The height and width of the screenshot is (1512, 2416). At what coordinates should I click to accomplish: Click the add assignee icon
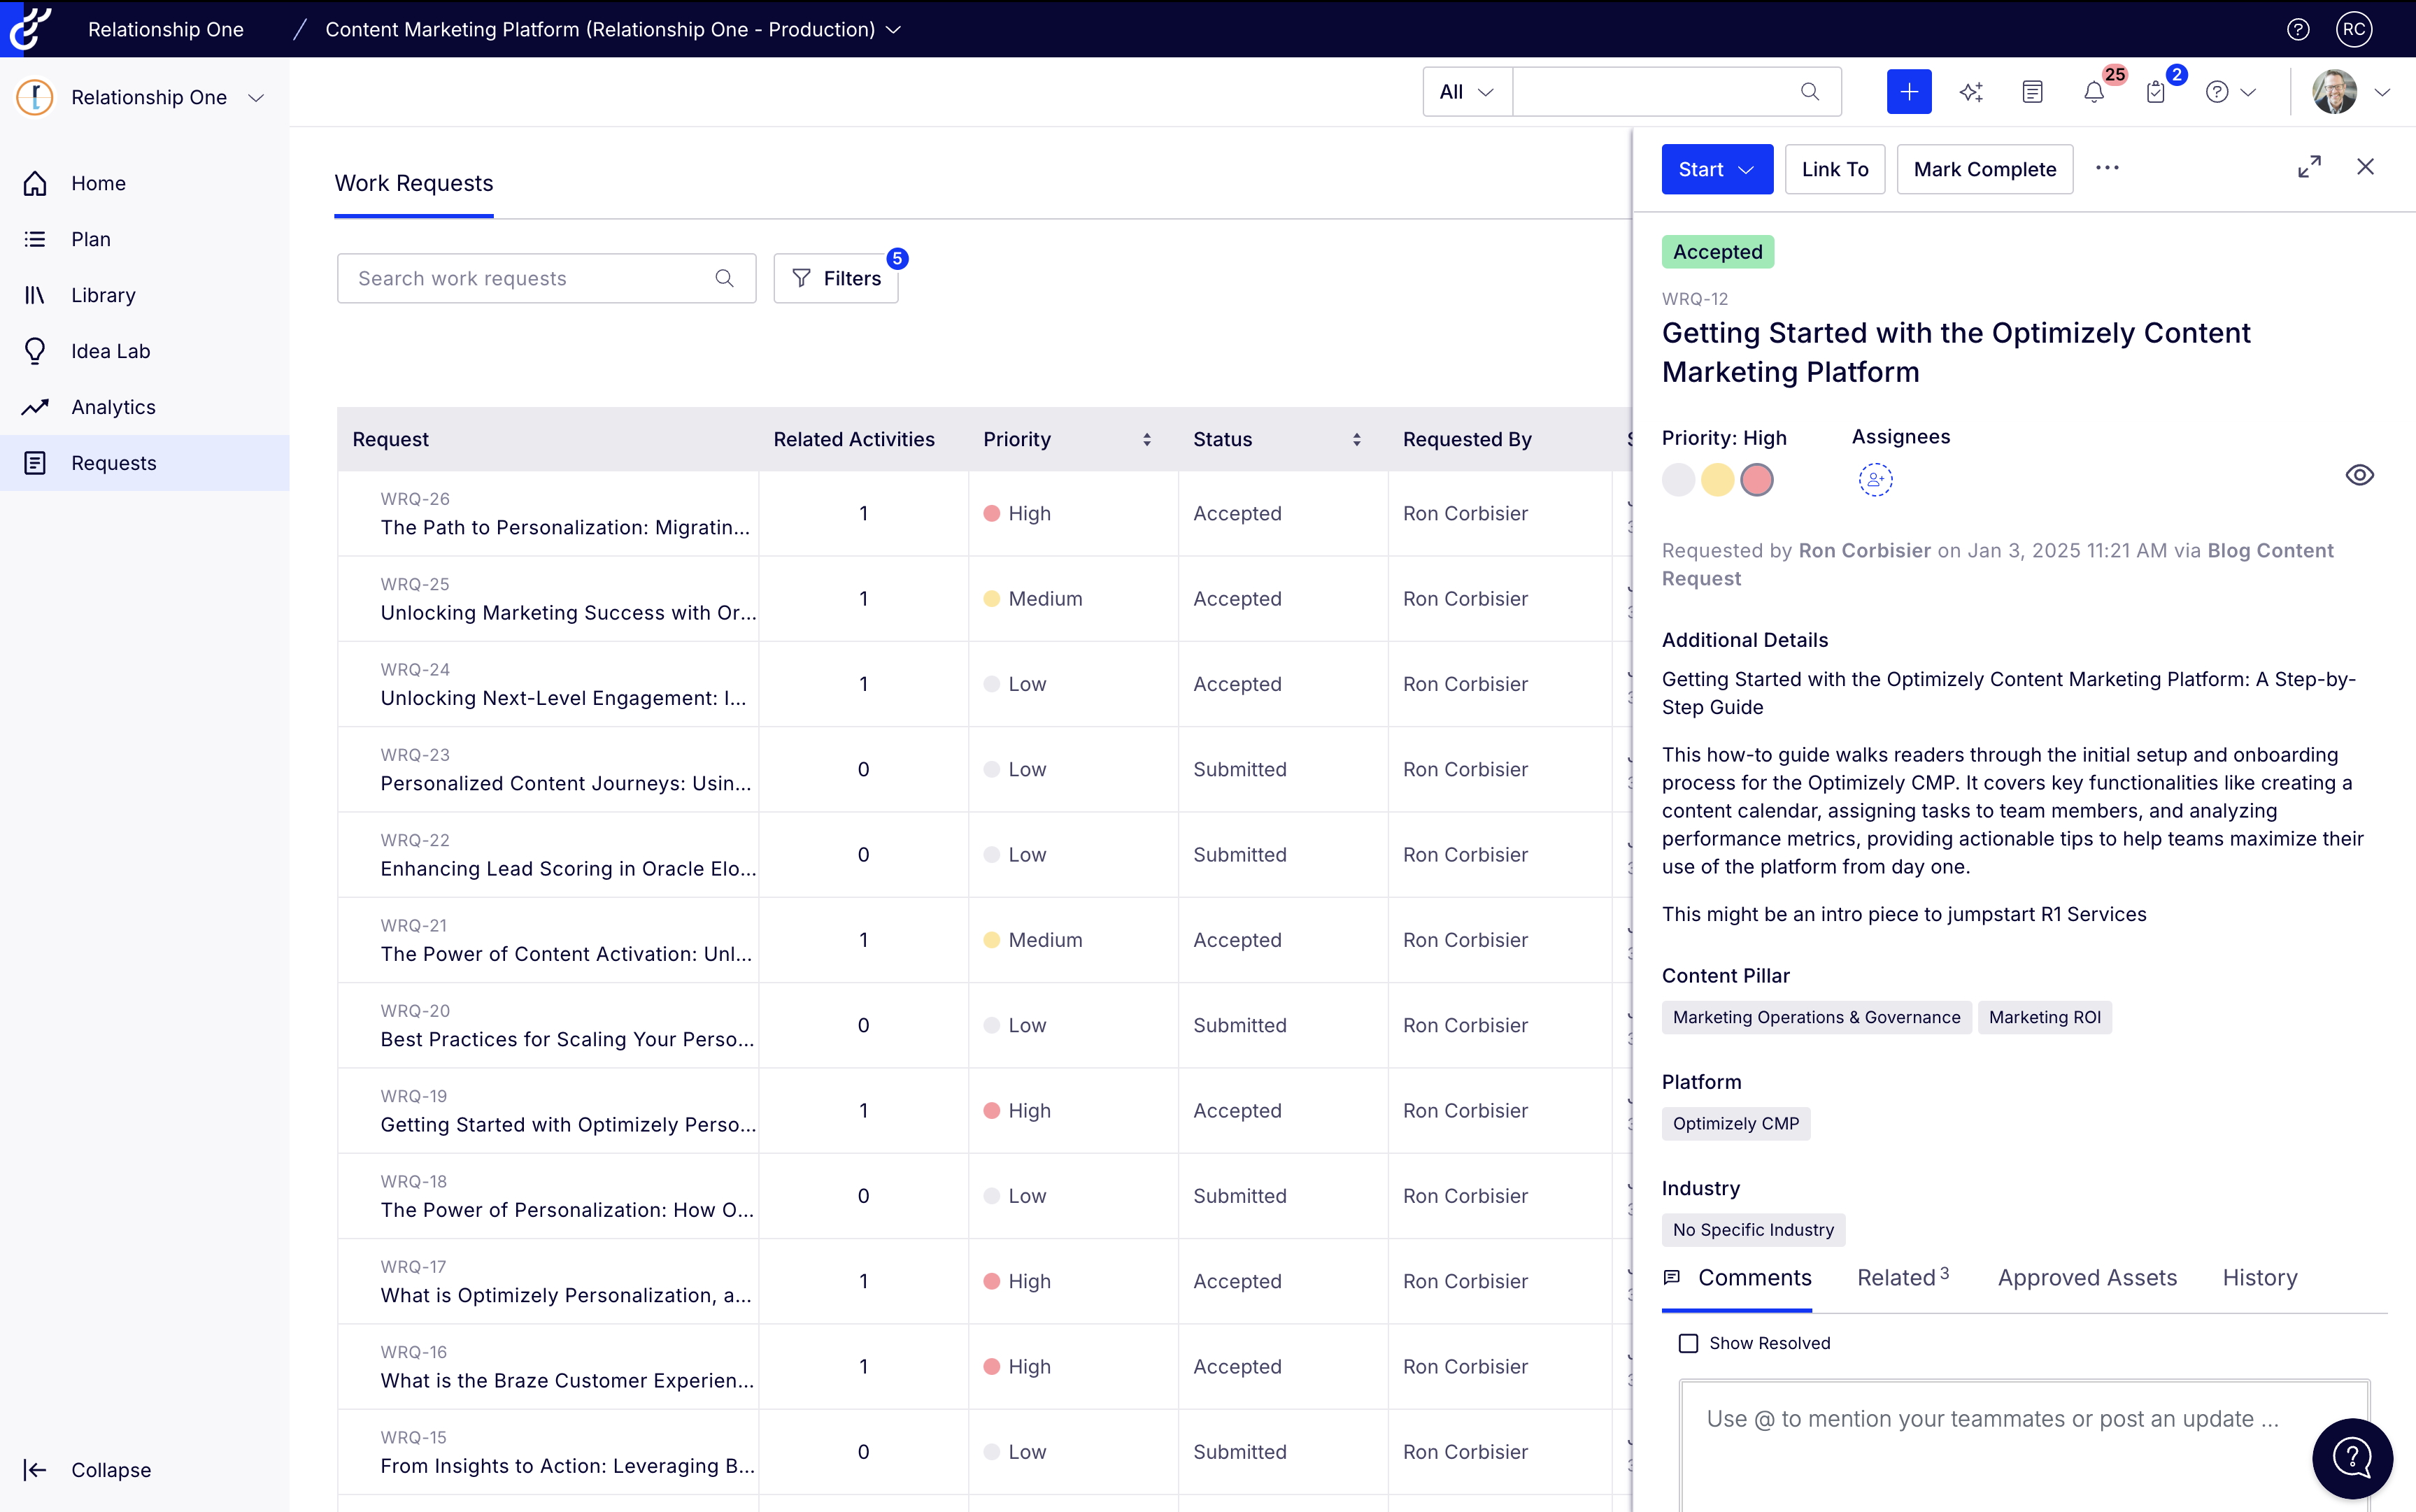coord(1875,480)
